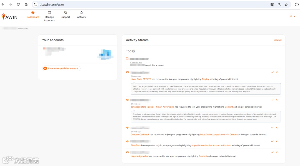Screen dimensions: 300x166
Task: Open advanced store (global) - Smart Advertising link
Action: coord(152,107)
